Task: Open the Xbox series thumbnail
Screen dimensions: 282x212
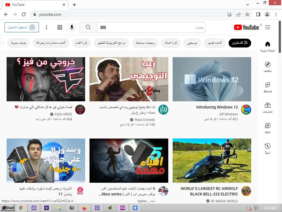Action: (129, 160)
